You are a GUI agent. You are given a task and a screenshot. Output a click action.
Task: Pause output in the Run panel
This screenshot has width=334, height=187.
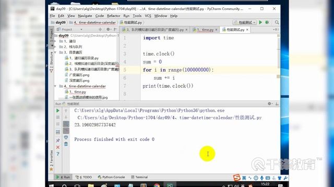click(58, 124)
